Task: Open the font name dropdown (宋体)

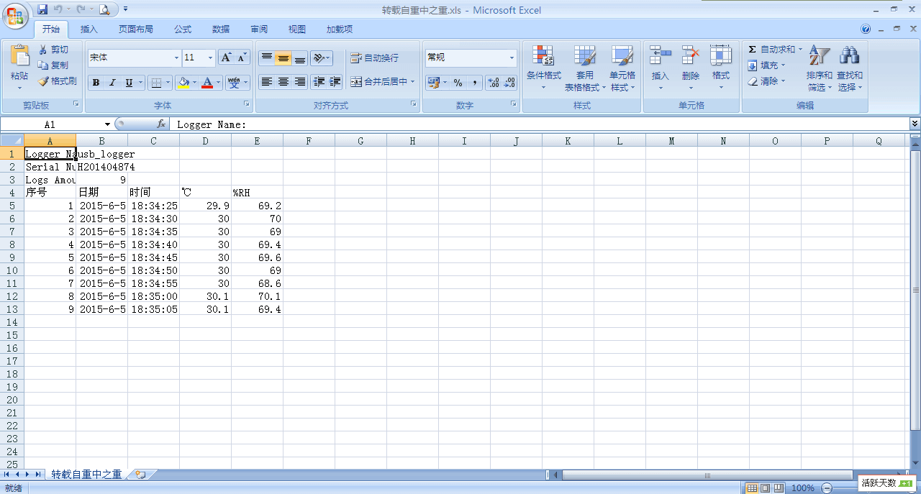Action: pyautogui.click(x=176, y=58)
